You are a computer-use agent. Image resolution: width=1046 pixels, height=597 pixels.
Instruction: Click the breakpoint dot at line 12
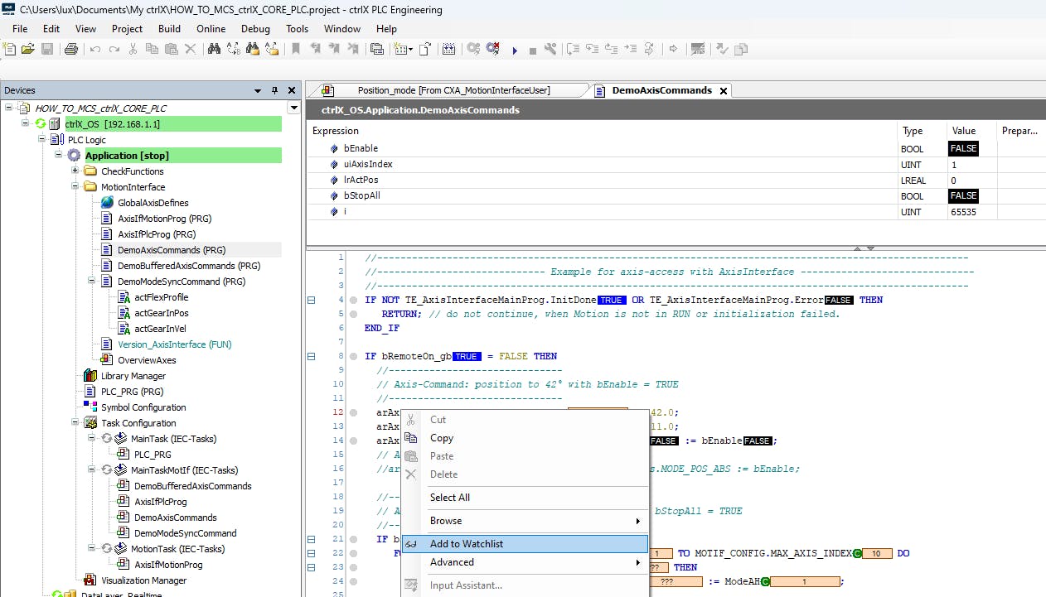354,412
